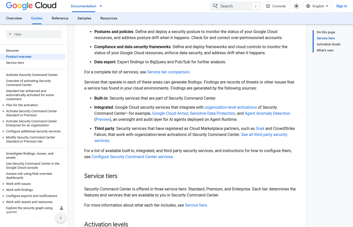Expand Configure additional security services
This screenshot has height=227, width=353.
(3, 131)
